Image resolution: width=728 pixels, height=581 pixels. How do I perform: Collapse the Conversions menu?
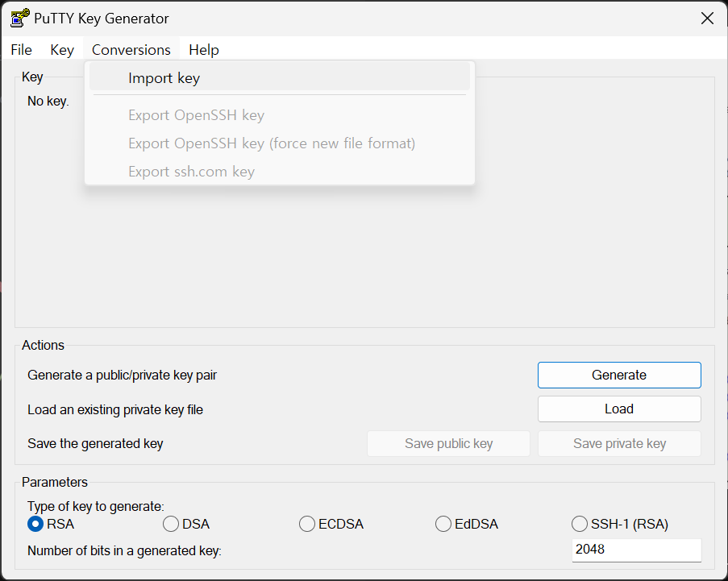click(131, 50)
